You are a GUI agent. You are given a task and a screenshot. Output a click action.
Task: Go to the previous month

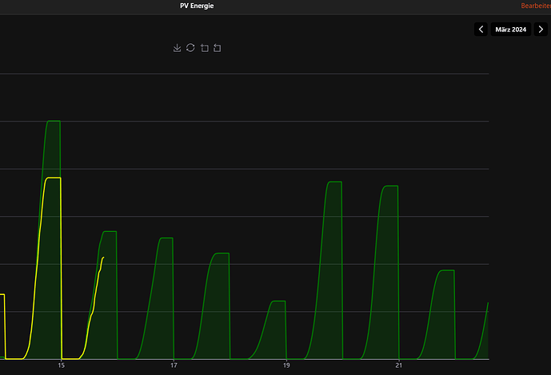[x=481, y=29]
